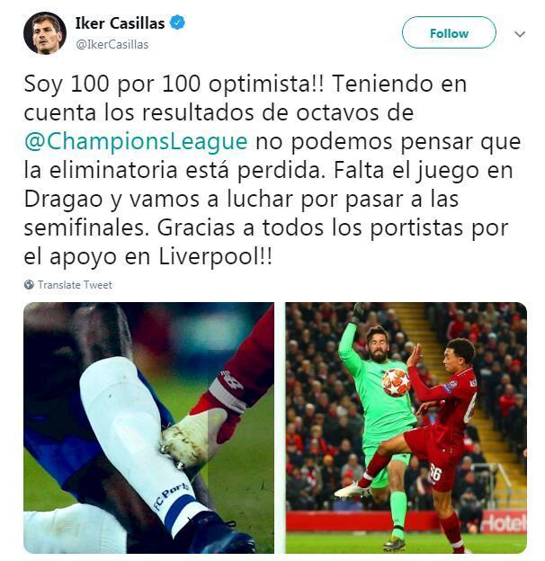Click the number 66 on red shorts

[x=435, y=473]
